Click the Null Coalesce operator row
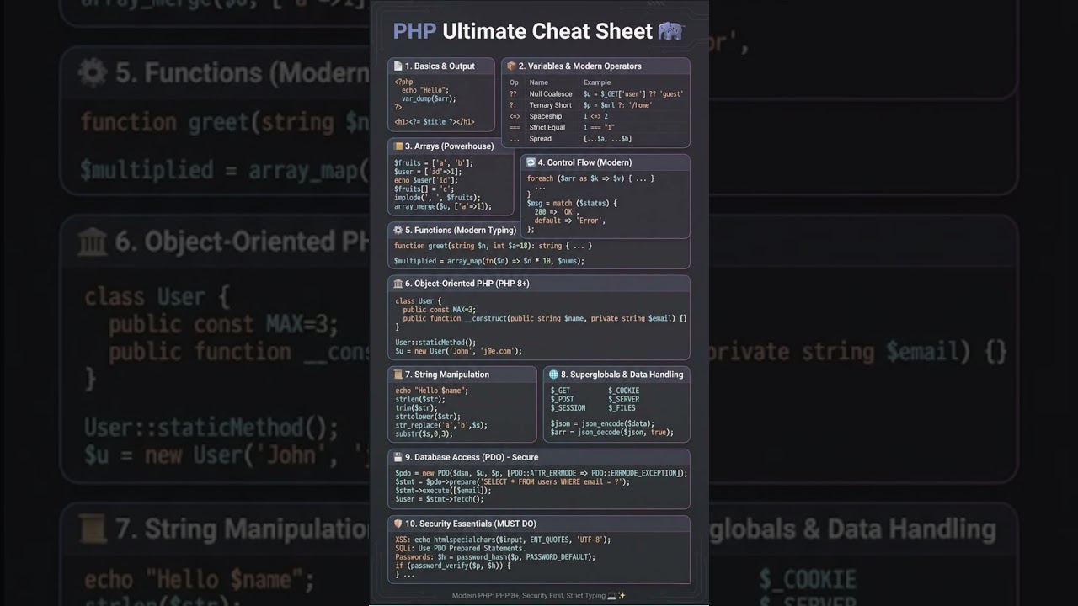Screen dimensions: 1078x606 596,94
